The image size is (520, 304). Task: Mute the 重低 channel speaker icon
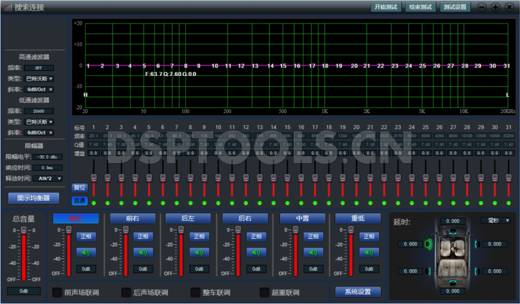369,253
